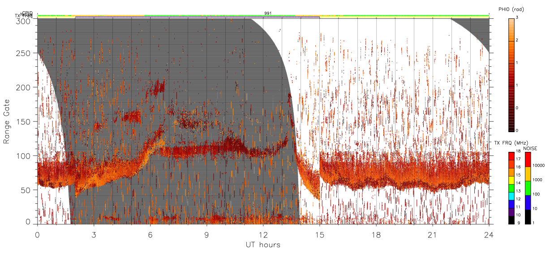Click the 21 tick on the UT hours axis
Image resolution: width=550 pixels, height=254 pixels.
pos(432,234)
